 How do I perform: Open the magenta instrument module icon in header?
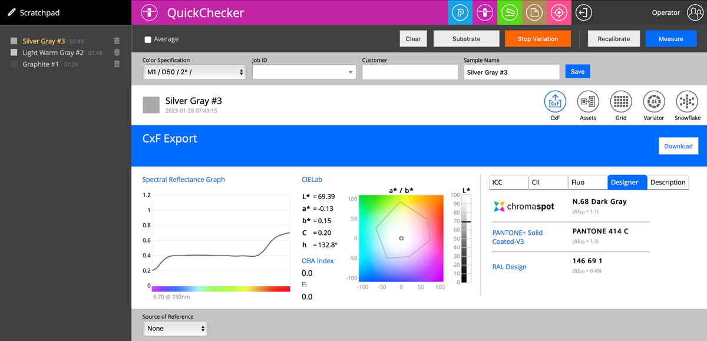484,12
